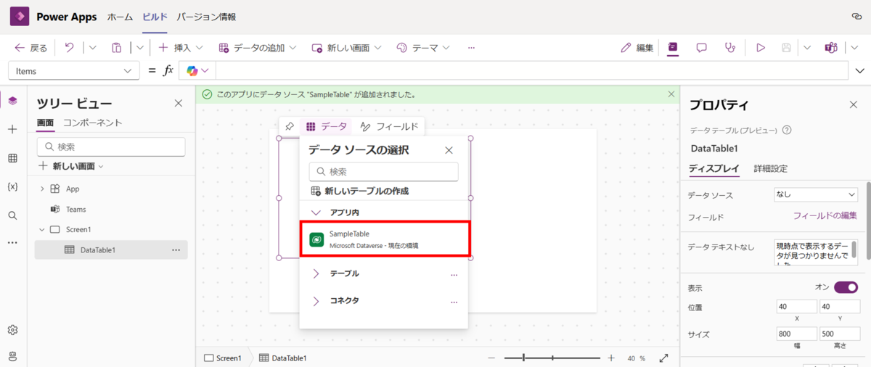Click the sidebar ellipsis more icon
The width and height of the screenshot is (871, 367).
12,242
